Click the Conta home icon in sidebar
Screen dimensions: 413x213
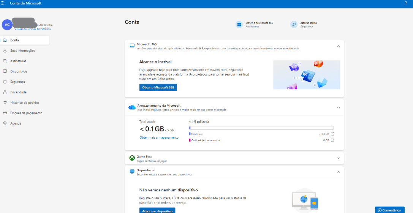tap(5, 40)
